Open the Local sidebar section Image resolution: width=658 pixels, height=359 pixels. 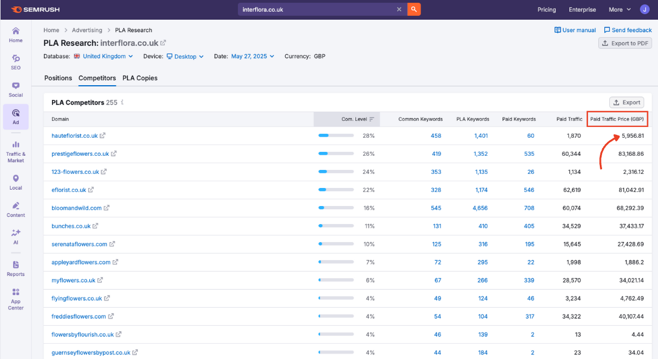coord(16,182)
